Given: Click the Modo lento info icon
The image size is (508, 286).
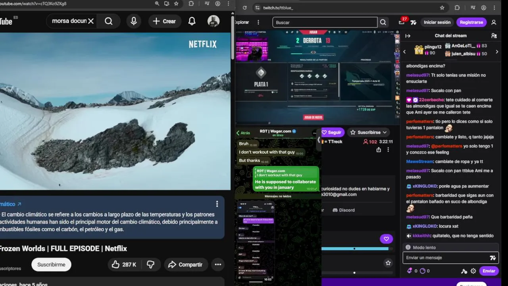Looking at the screenshot, I should [408, 247].
